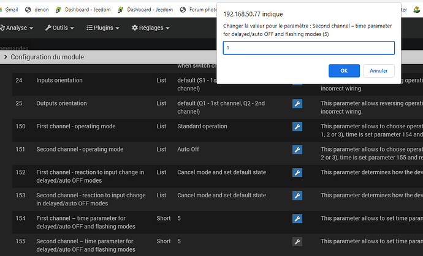The width and height of the screenshot is (423, 256).
Task: Open the Réglages menu
Action: [150, 27]
